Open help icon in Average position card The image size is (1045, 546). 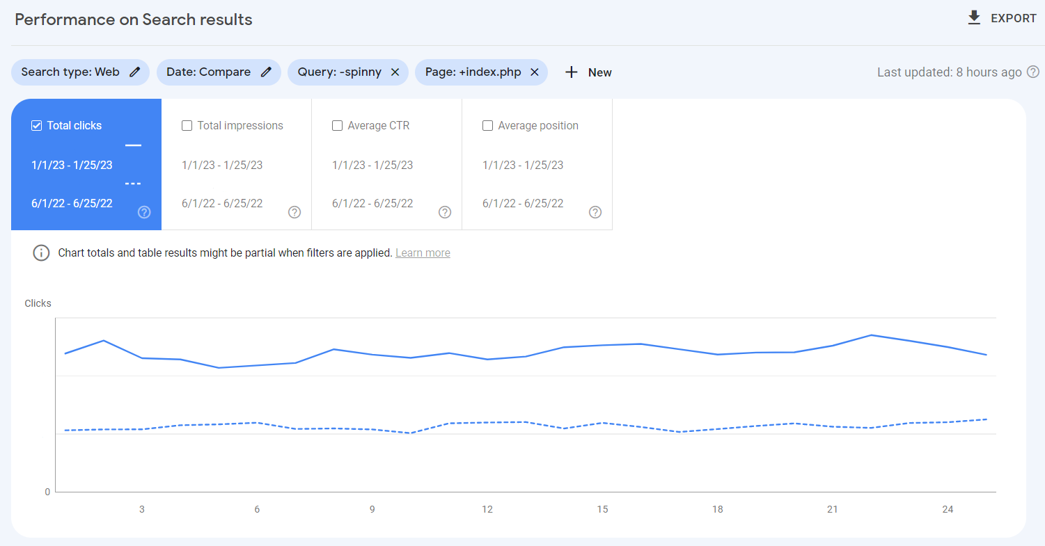click(x=595, y=212)
